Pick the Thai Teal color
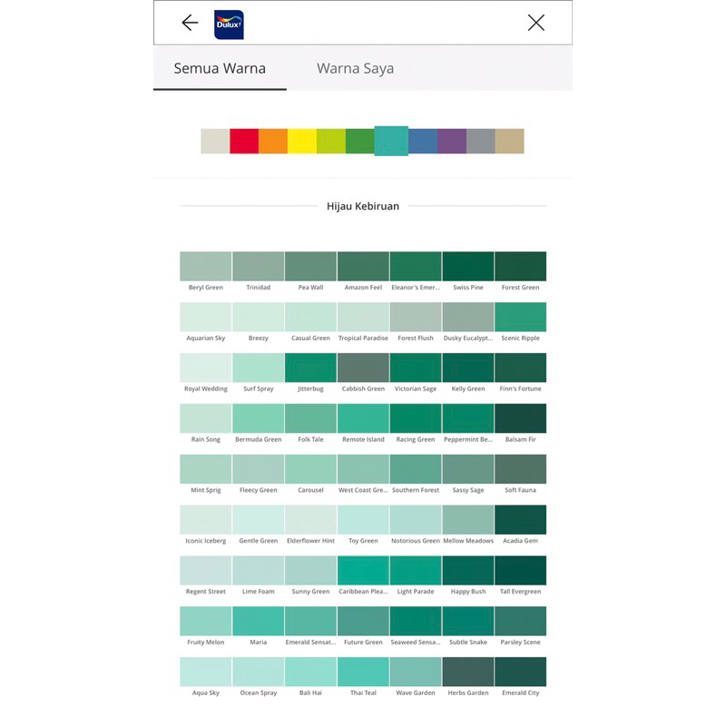The width and height of the screenshot is (726, 726). click(x=363, y=672)
